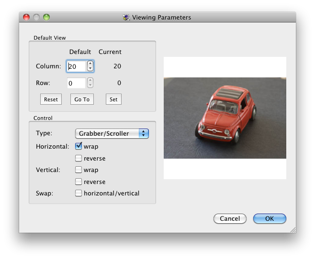Click the Current column header label

coord(110,52)
